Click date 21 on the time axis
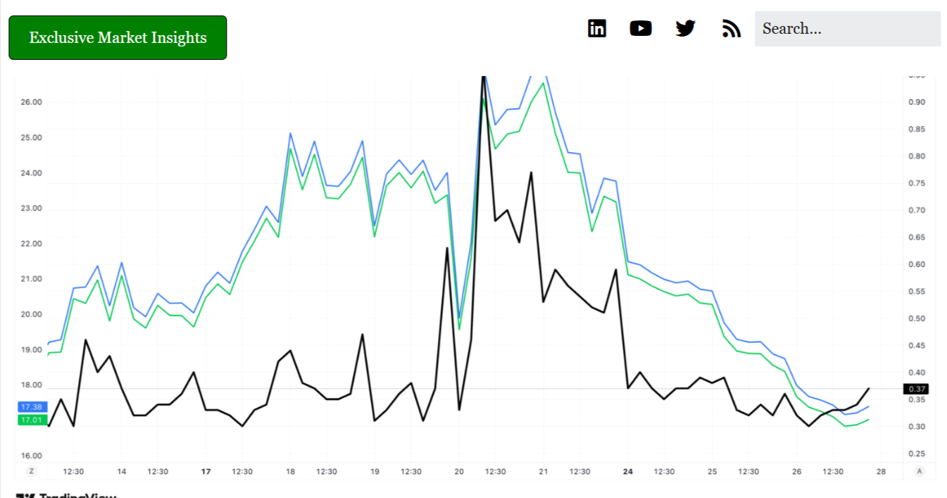 (x=543, y=471)
